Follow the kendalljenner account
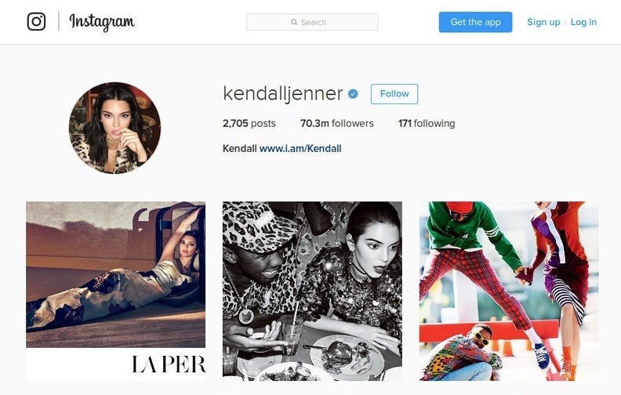Viewport: 621px width, 395px height. 394,94
